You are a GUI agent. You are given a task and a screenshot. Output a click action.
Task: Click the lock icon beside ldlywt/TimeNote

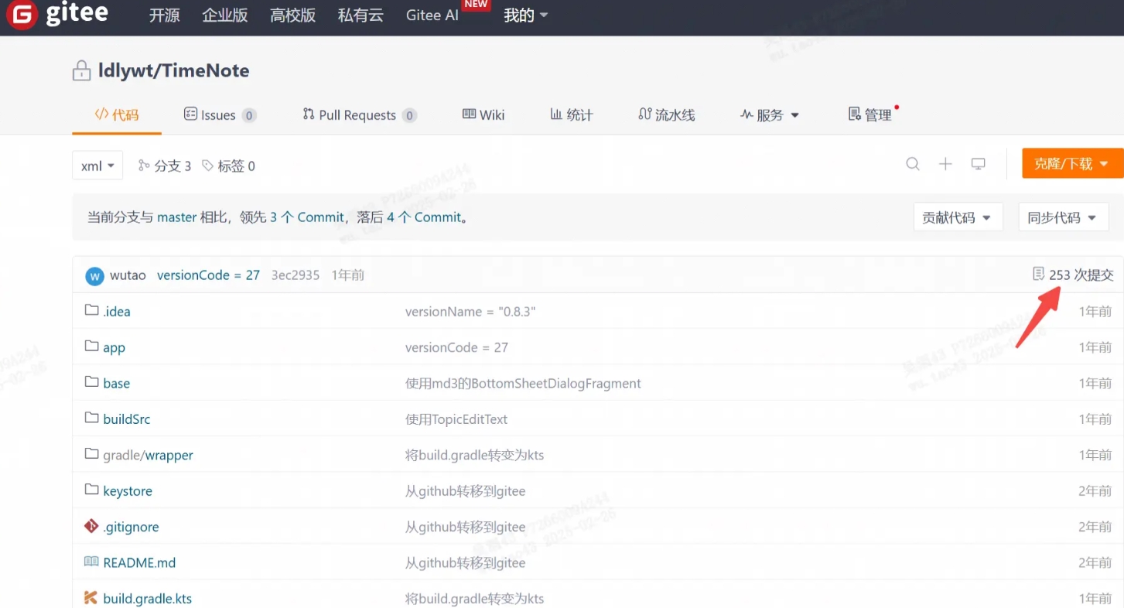point(81,71)
